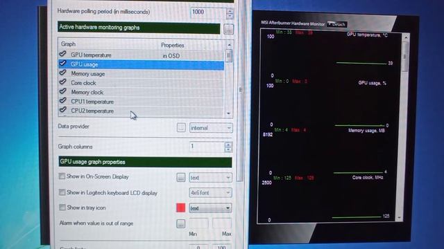
Task: Enable Show in On-Screen Display
Action: [62, 176]
